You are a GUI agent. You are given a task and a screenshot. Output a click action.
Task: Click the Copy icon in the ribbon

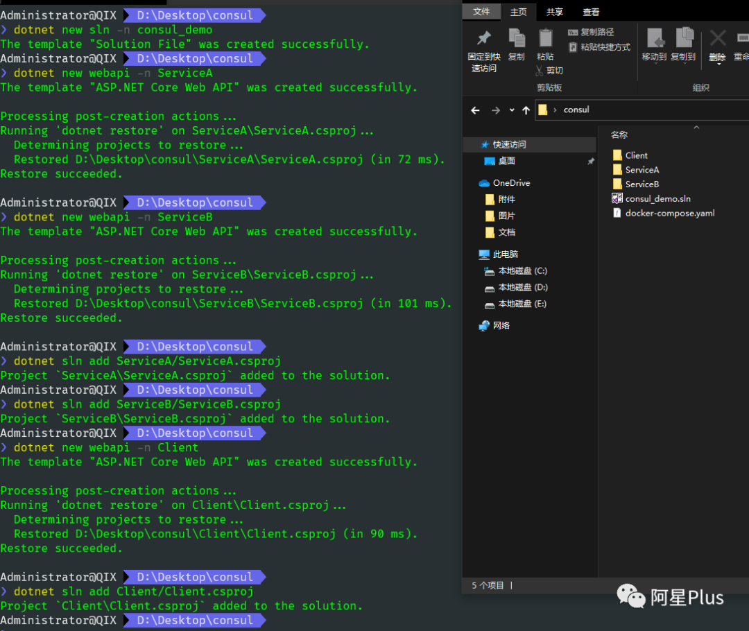pos(517,37)
